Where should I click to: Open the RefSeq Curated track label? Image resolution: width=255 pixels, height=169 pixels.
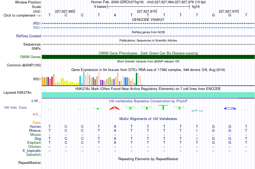[x=28, y=36]
